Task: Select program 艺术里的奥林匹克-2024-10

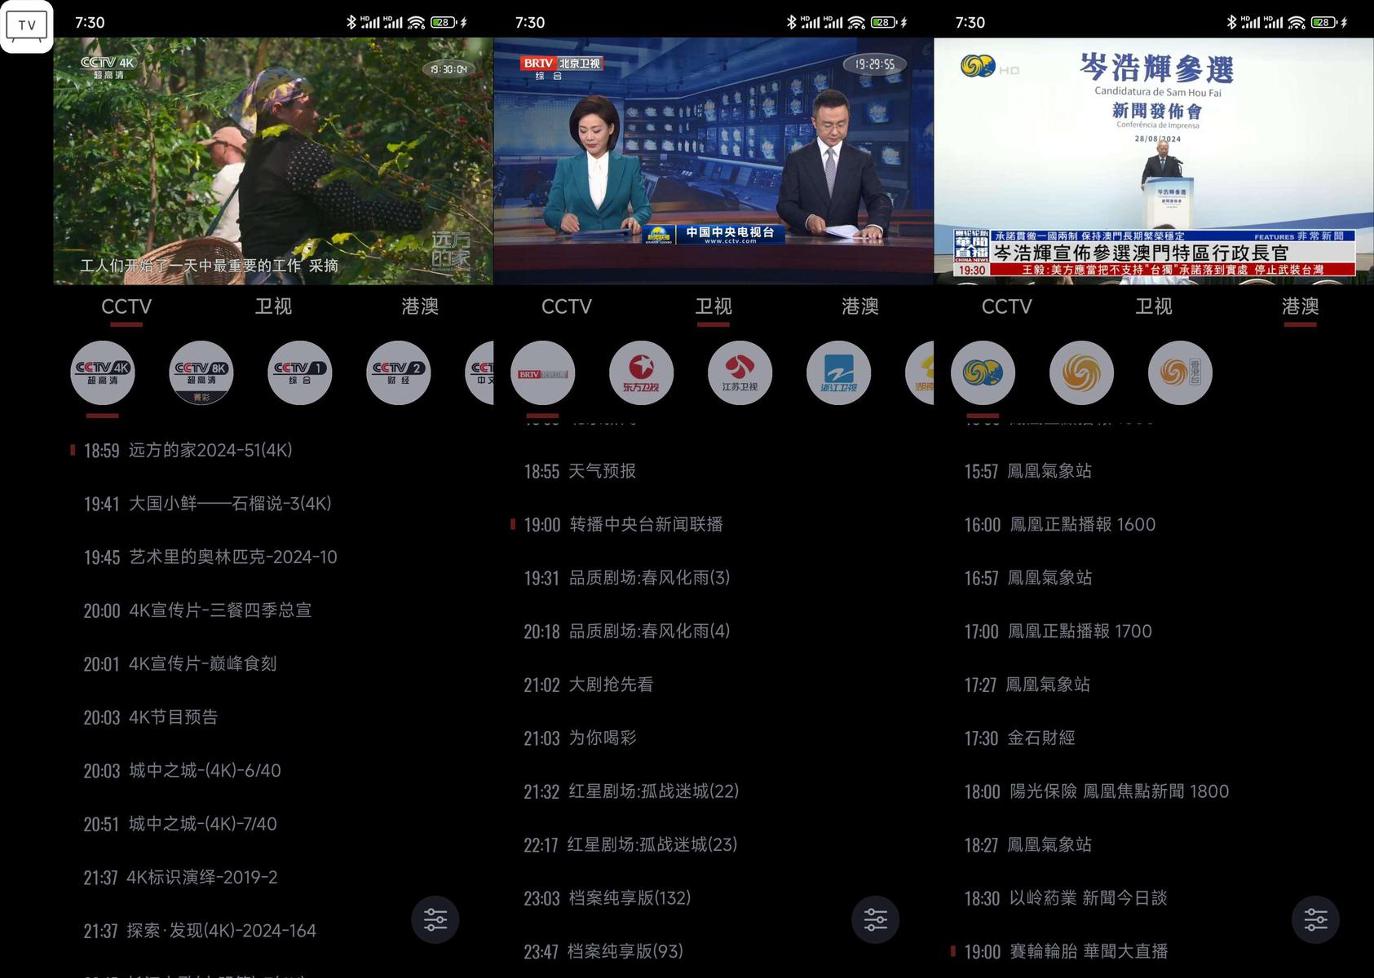Action: point(210,557)
